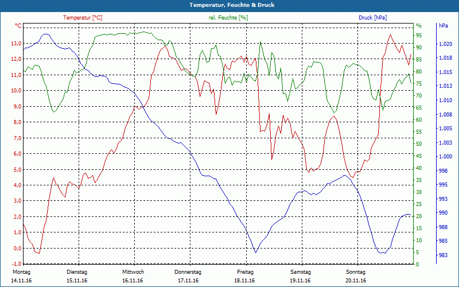Click temperature axis value "7,0"

tap(17, 138)
